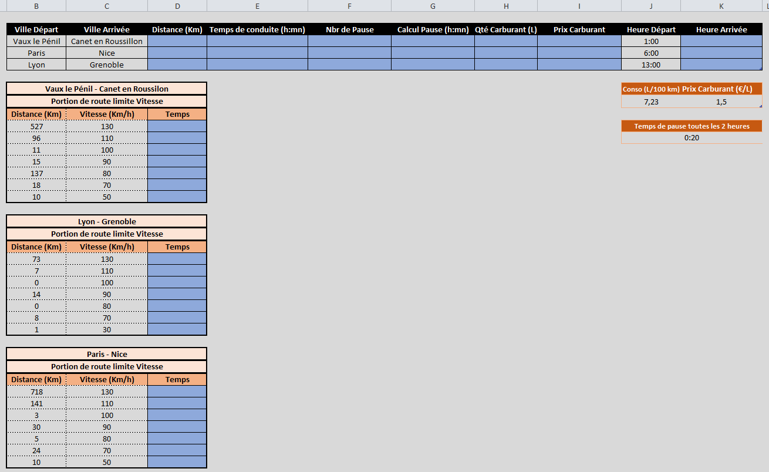Select the distance cell '96'
The image size is (769, 472).
pyautogui.click(x=36, y=138)
